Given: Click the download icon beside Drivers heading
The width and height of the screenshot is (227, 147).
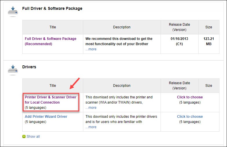Looking at the screenshot, I should point(13,69).
